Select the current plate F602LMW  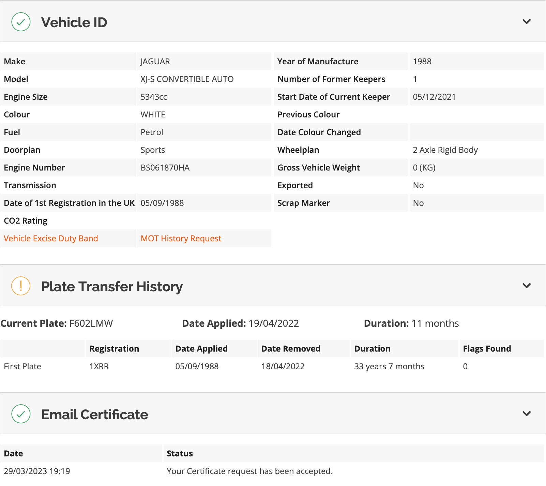click(x=91, y=323)
